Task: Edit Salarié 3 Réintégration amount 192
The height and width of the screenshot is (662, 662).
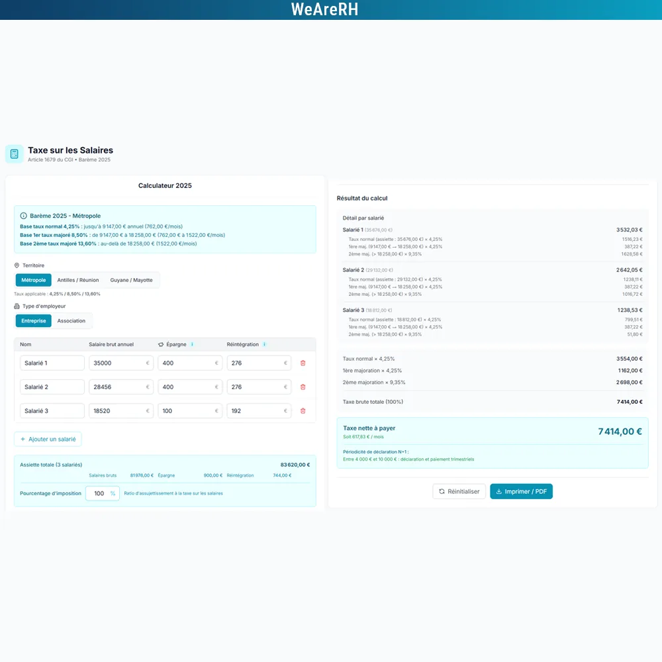Action: click(259, 411)
